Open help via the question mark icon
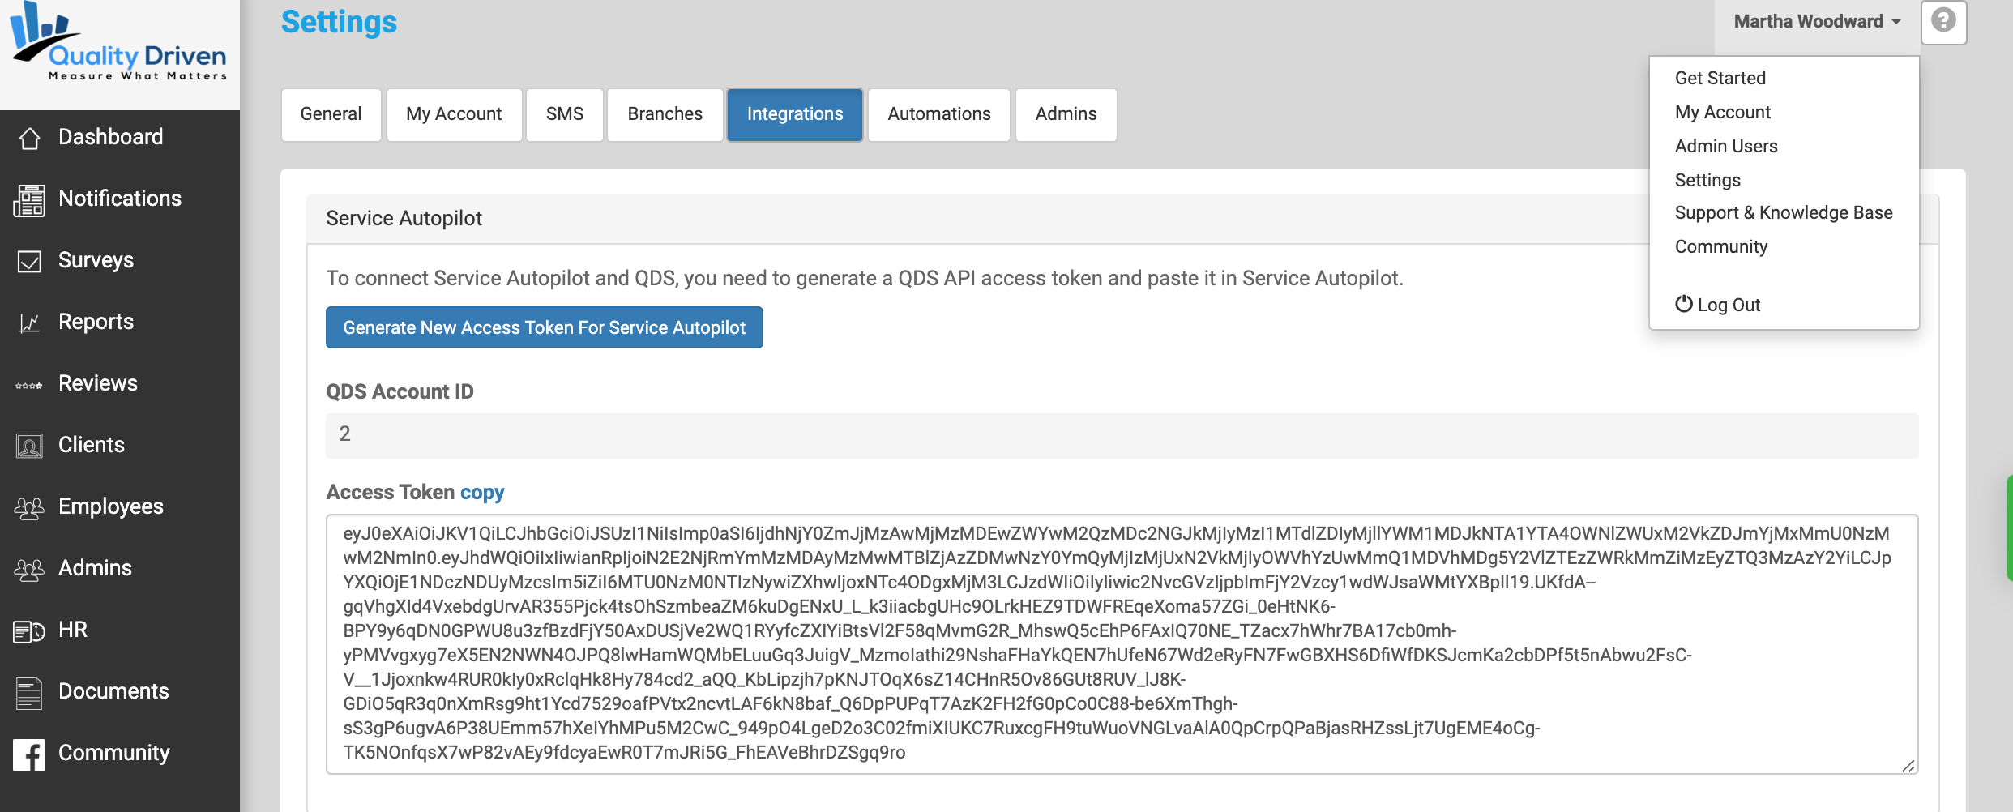This screenshot has width=2013, height=812. tap(1943, 19)
